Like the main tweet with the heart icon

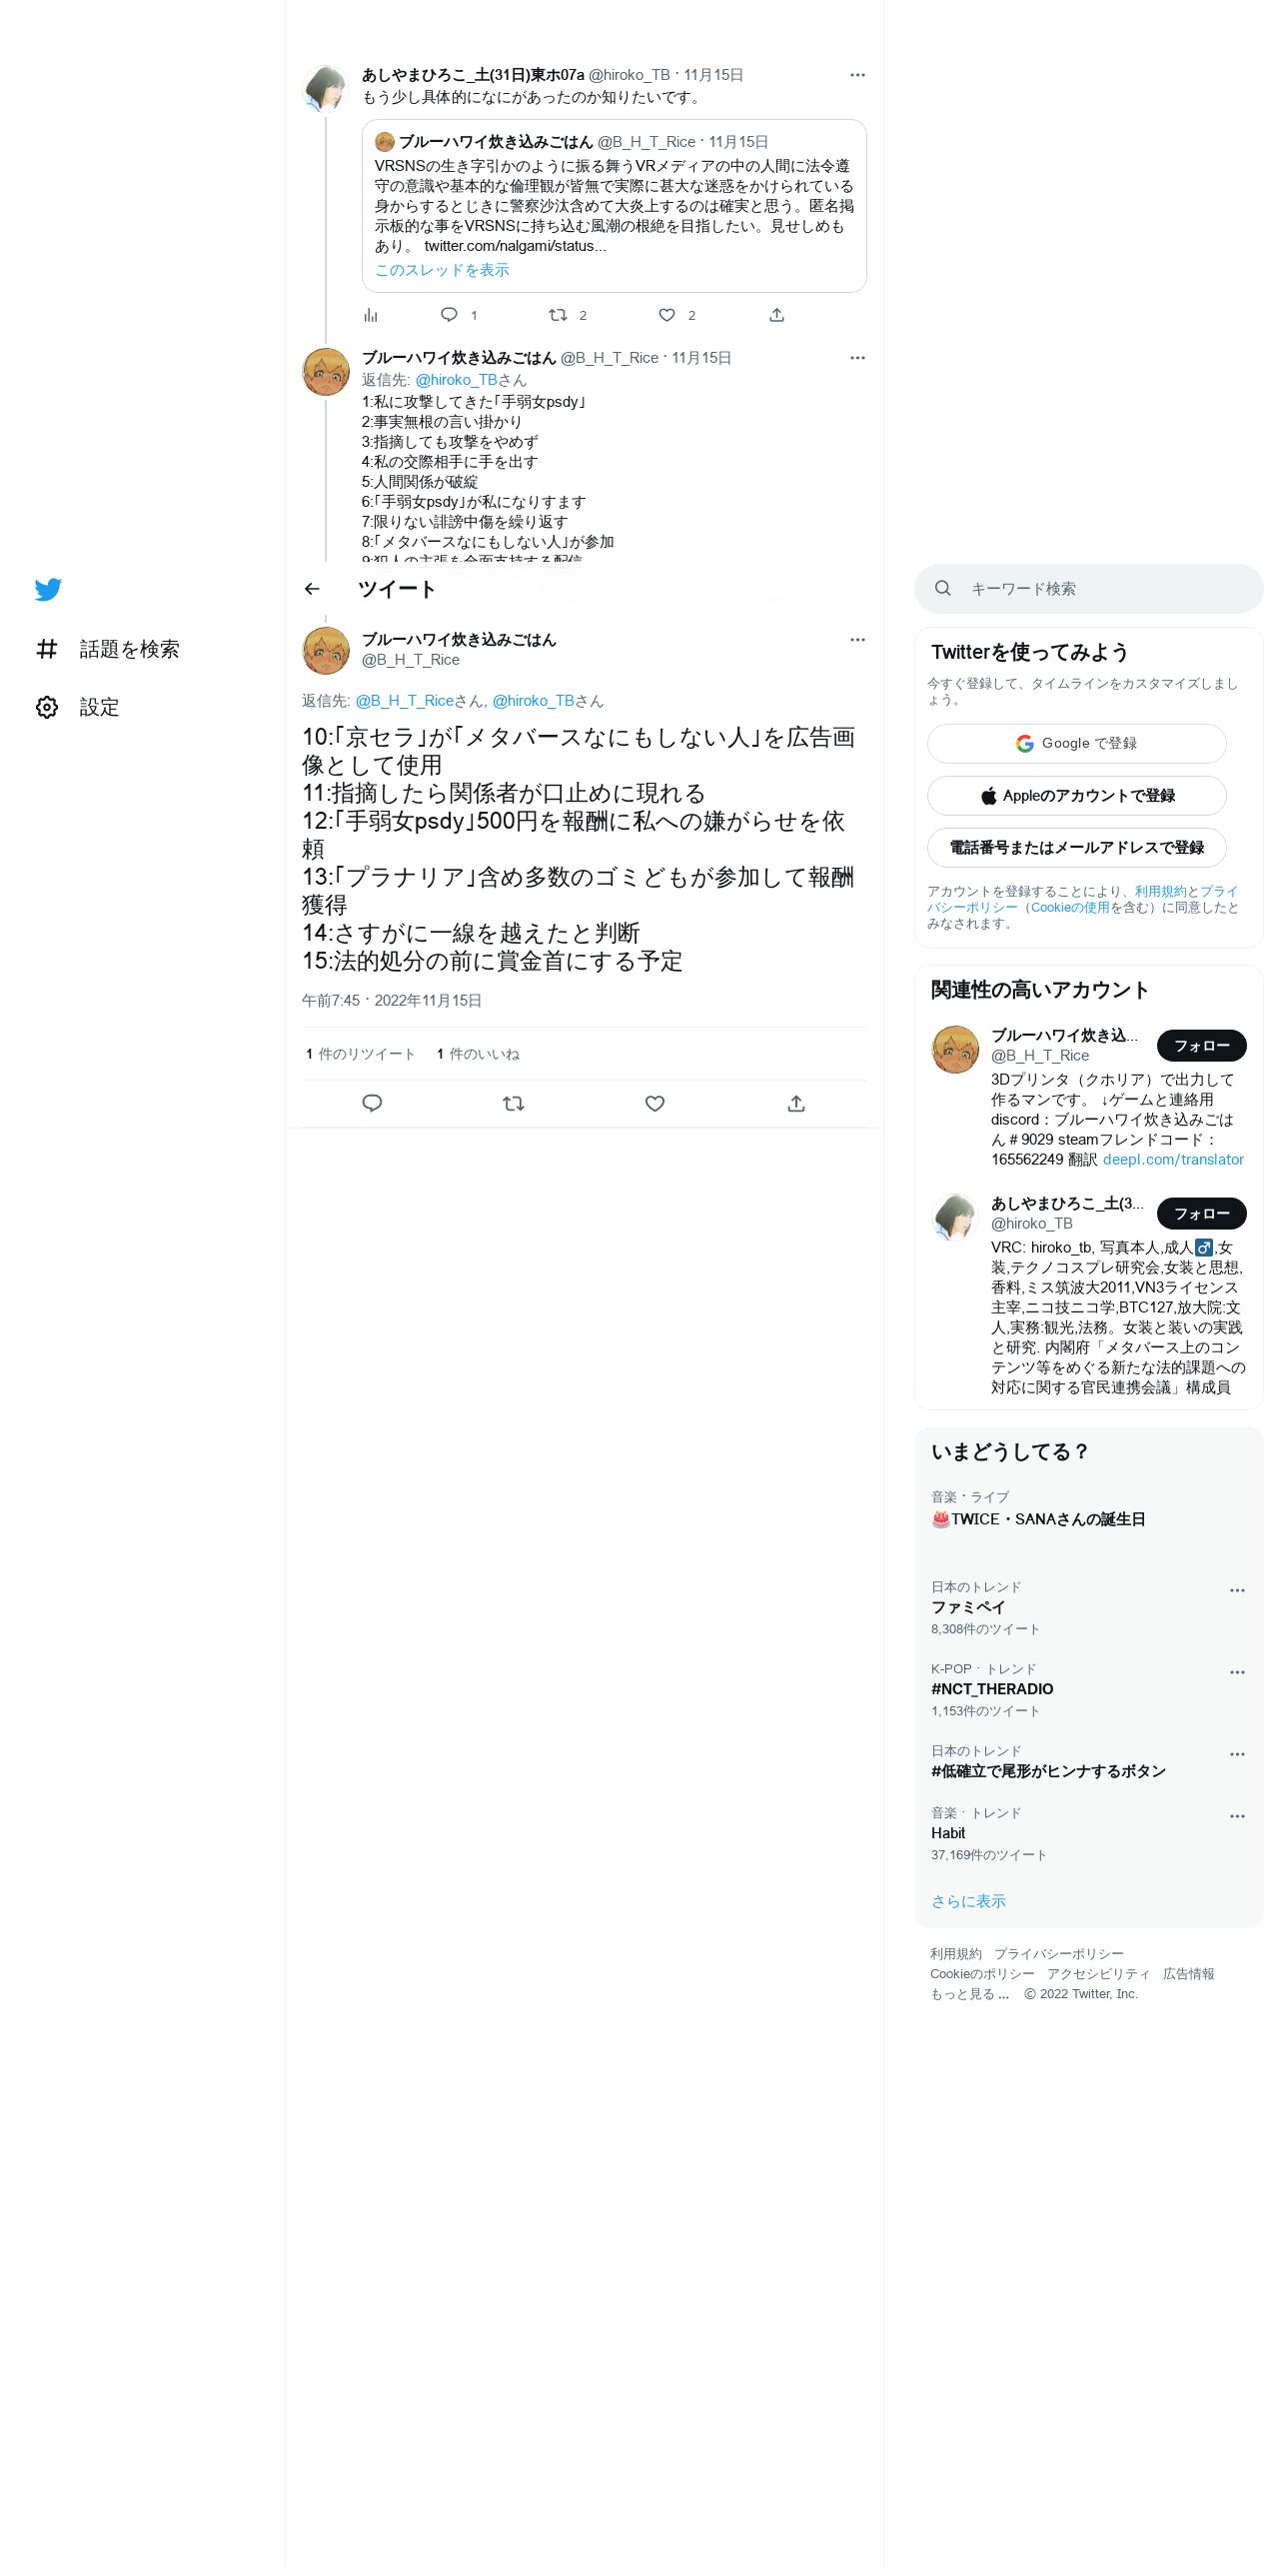654,1104
